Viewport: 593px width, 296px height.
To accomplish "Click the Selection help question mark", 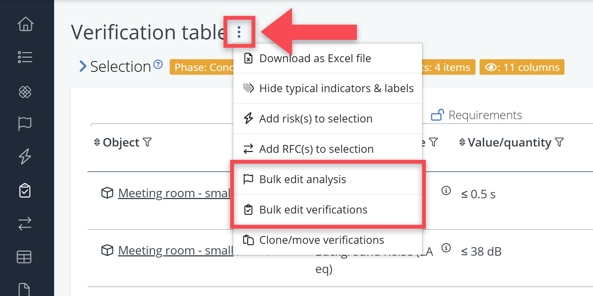I will pos(158,64).
